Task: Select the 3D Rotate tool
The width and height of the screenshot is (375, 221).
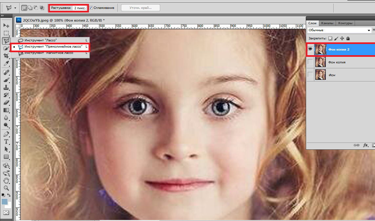Action: [6, 166]
